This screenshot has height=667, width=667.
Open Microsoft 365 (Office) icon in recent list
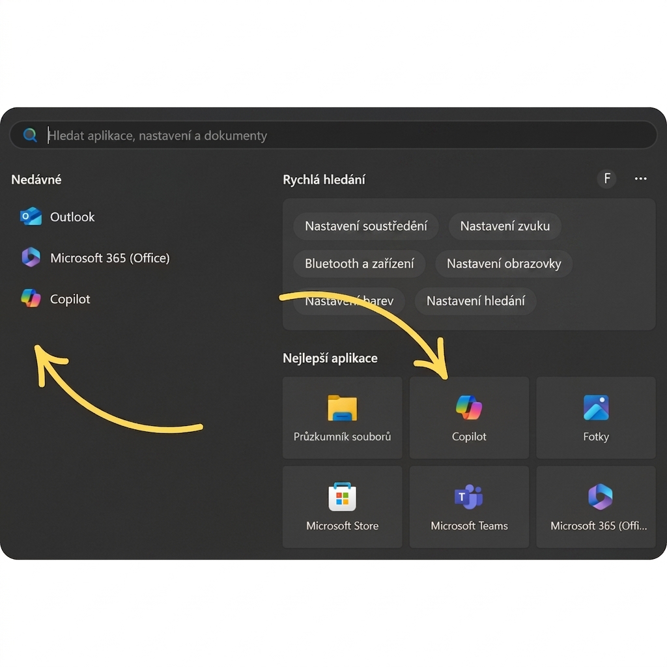(31, 257)
